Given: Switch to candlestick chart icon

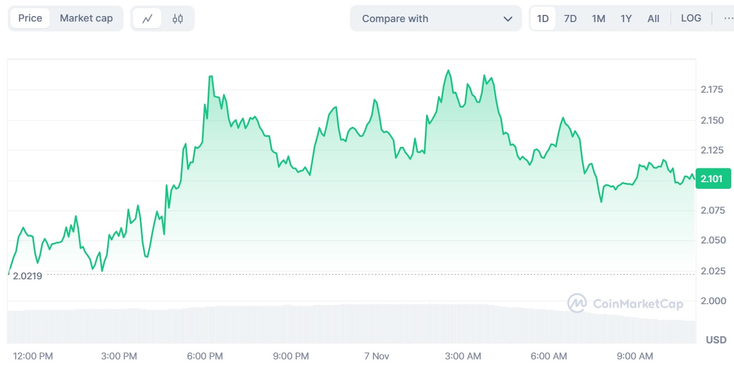Looking at the screenshot, I should pos(177,19).
